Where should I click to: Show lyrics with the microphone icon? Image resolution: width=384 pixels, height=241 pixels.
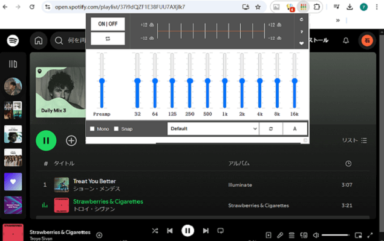280,235
